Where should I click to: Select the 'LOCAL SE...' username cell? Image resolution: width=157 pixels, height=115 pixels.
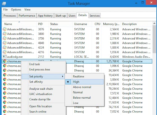(x=81, y=57)
